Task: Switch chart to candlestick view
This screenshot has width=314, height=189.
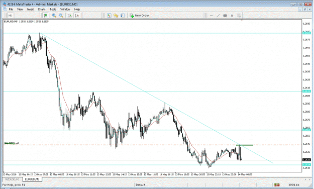Action: (46, 16)
